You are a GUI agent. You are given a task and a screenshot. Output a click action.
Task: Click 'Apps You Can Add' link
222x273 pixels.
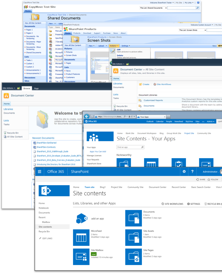click(x=98, y=151)
